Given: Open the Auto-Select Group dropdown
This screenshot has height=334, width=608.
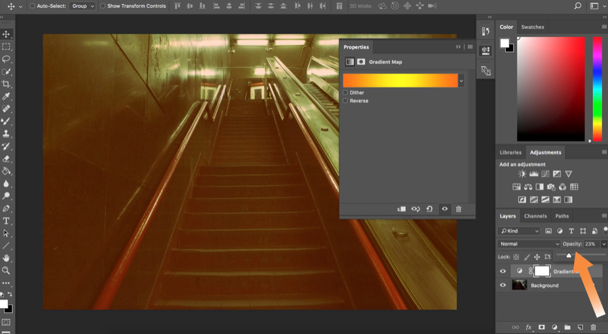Looking at the screenshot, I should pos(82,6).
